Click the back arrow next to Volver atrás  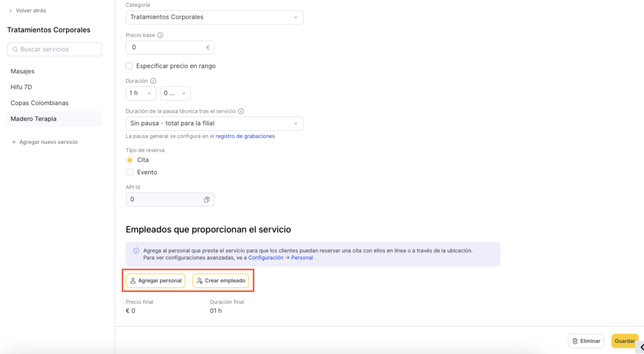(11, 11)
